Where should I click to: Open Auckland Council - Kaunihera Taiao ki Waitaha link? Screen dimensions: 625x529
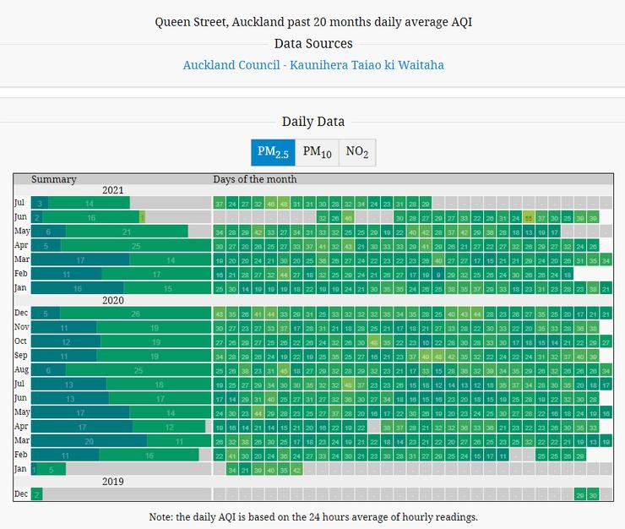click(x=312, y=65)
